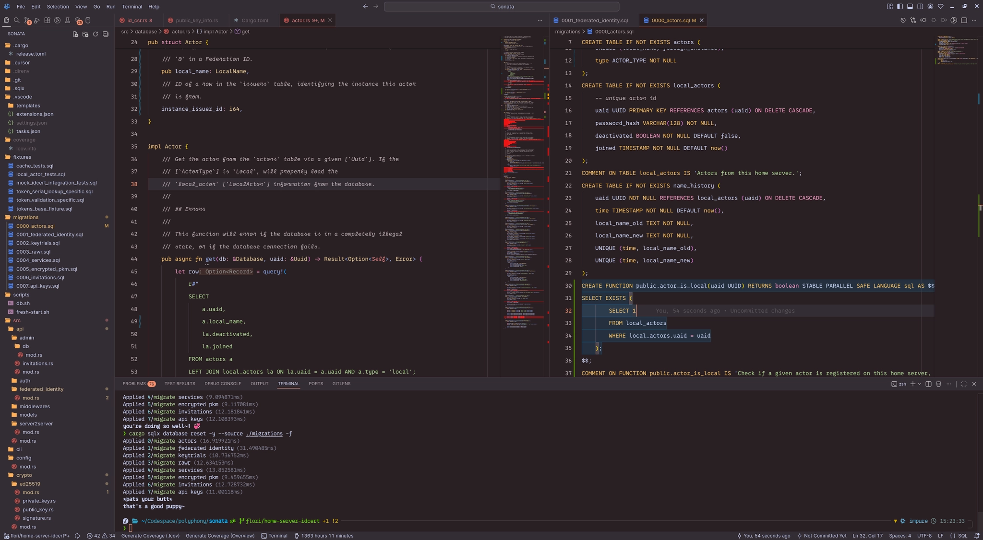Click the Terminal menu in the menu bar
The width and height of the screenshot is (983, 540).
click(132, 6)
